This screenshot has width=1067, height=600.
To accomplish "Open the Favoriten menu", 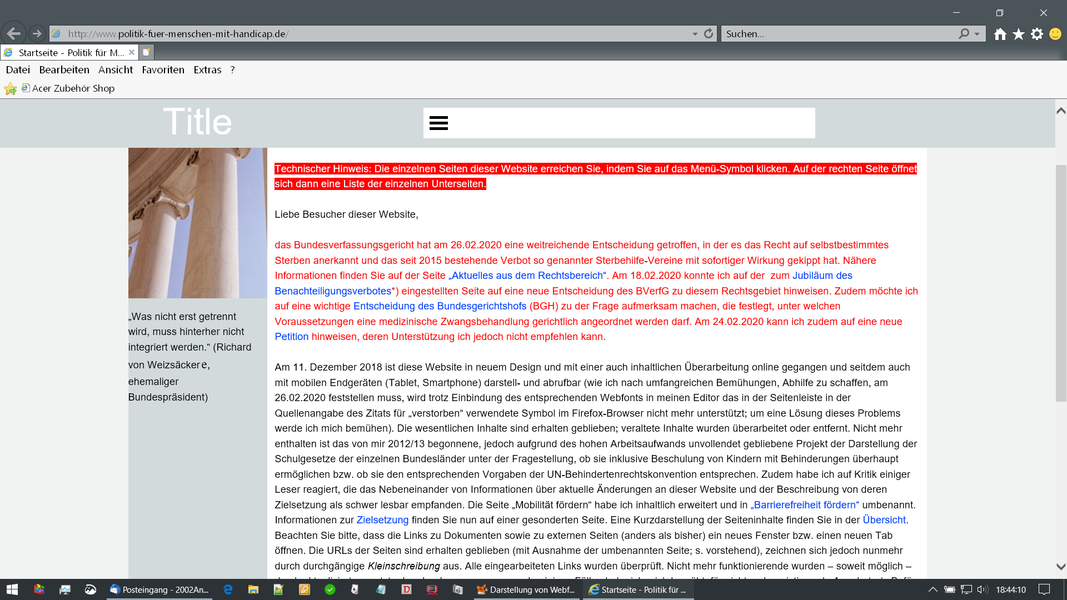I will tap(163, 70).
